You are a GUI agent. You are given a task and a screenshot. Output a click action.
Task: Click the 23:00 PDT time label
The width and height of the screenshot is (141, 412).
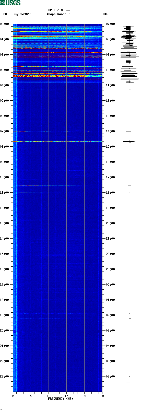click(4, 376)
